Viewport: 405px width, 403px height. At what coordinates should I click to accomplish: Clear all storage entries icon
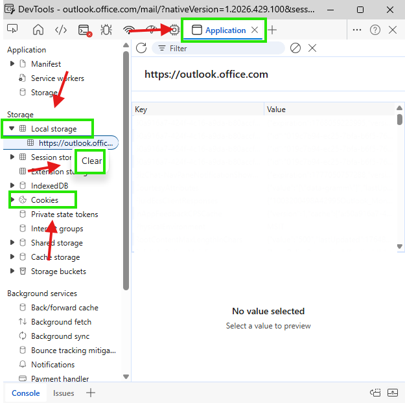coord(295,48)
